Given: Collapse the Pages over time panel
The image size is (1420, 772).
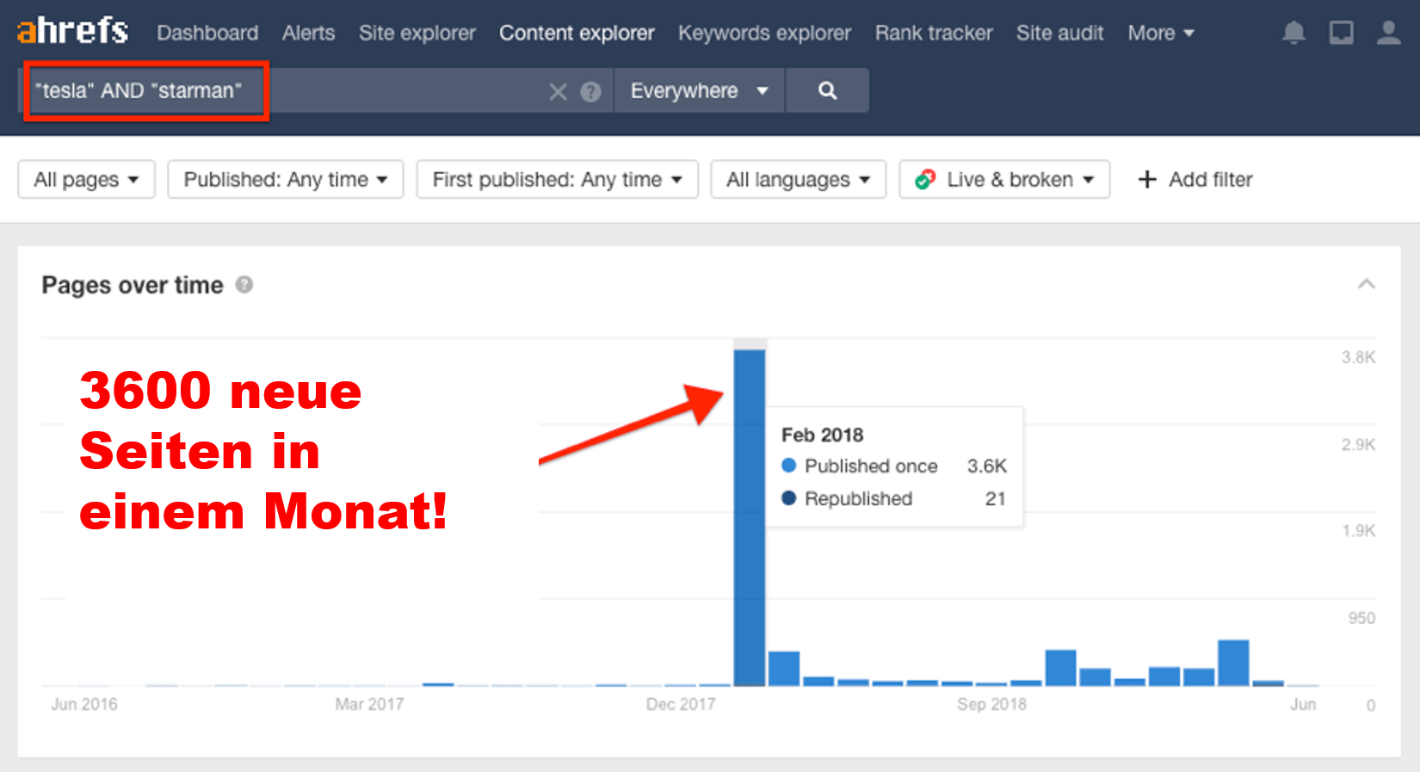Looking at the screenshot, I should [1366, 284].
